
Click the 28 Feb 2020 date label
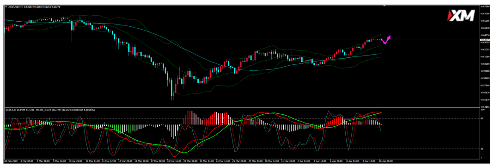pos(11,161)
